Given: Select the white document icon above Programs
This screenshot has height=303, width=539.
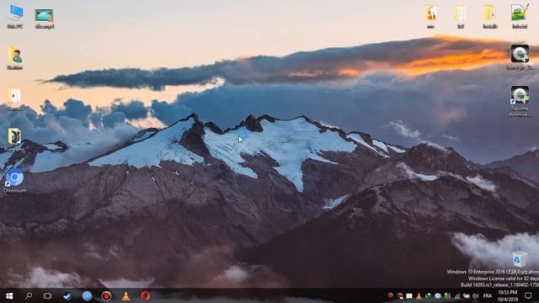Looking at the screenshot, I should click(x=14, y=99).
